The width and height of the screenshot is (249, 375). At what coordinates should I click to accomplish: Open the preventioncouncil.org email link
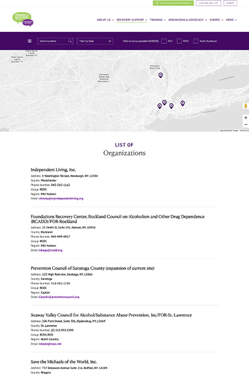(59, 297)
